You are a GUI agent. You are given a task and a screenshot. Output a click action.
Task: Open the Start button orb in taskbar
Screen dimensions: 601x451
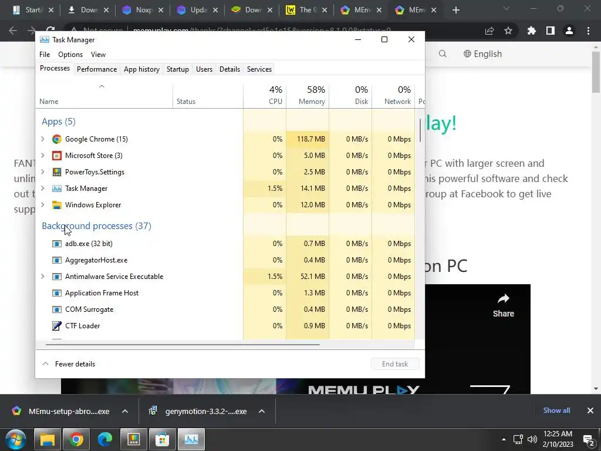pyautogui.click(x=16, y=439)
